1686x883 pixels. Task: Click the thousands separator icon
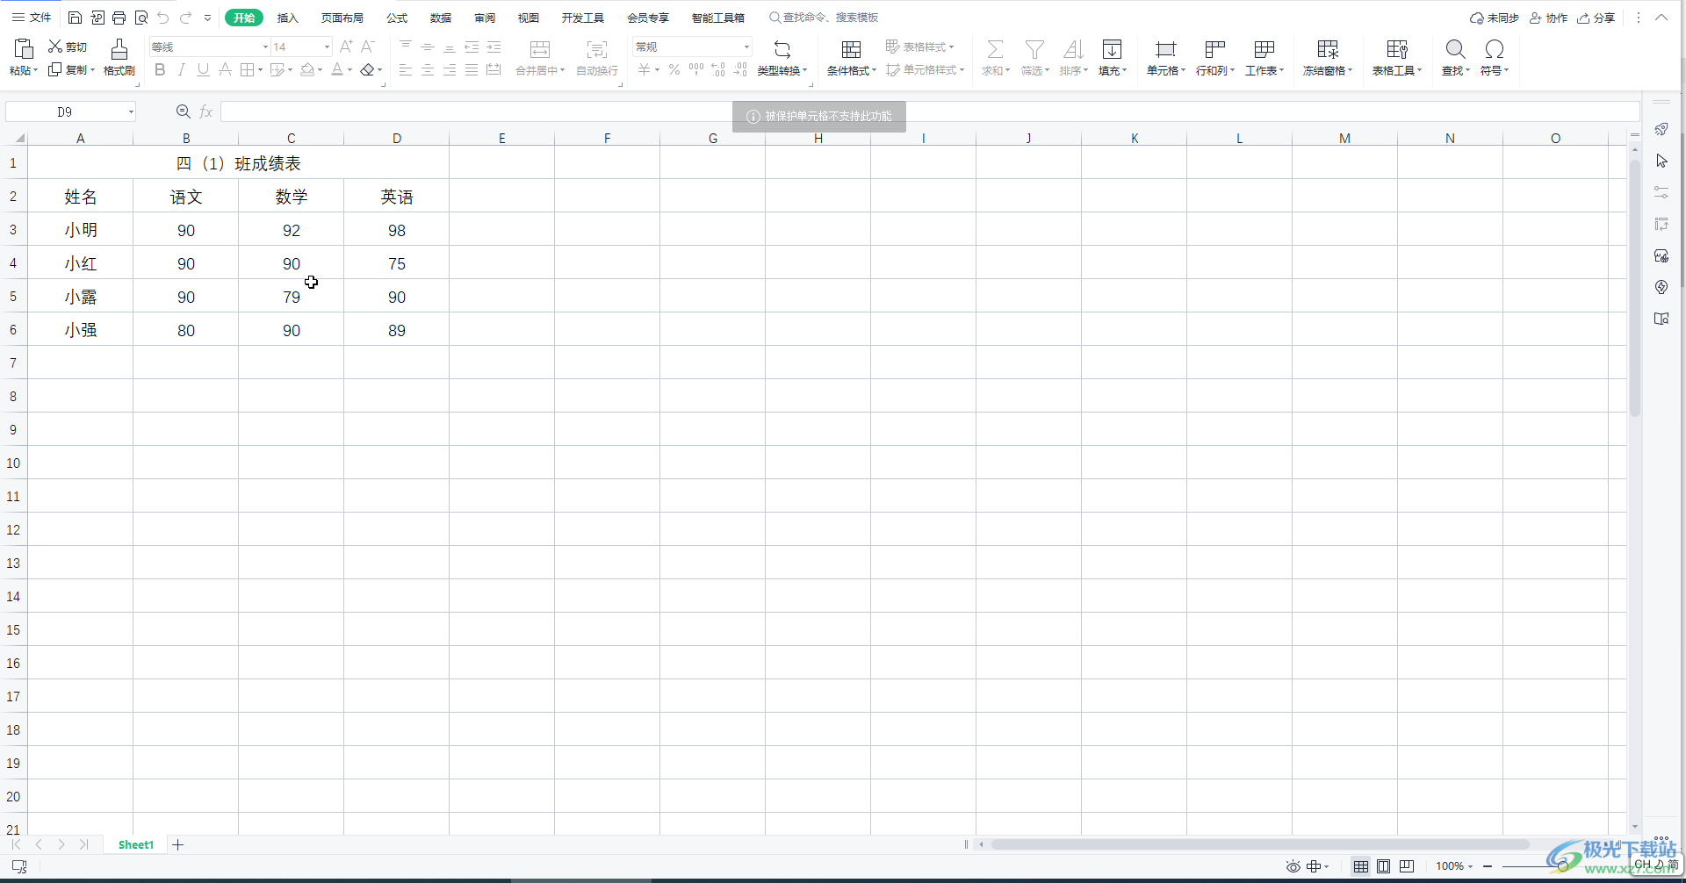(x=696, y=69)
